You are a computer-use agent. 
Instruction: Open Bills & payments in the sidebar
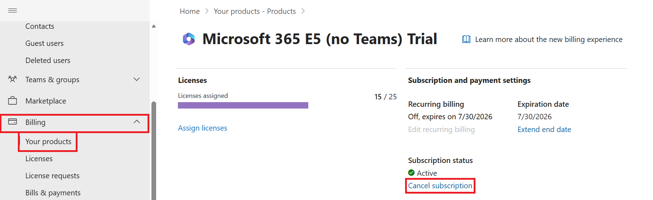click(x=53, y=193)
